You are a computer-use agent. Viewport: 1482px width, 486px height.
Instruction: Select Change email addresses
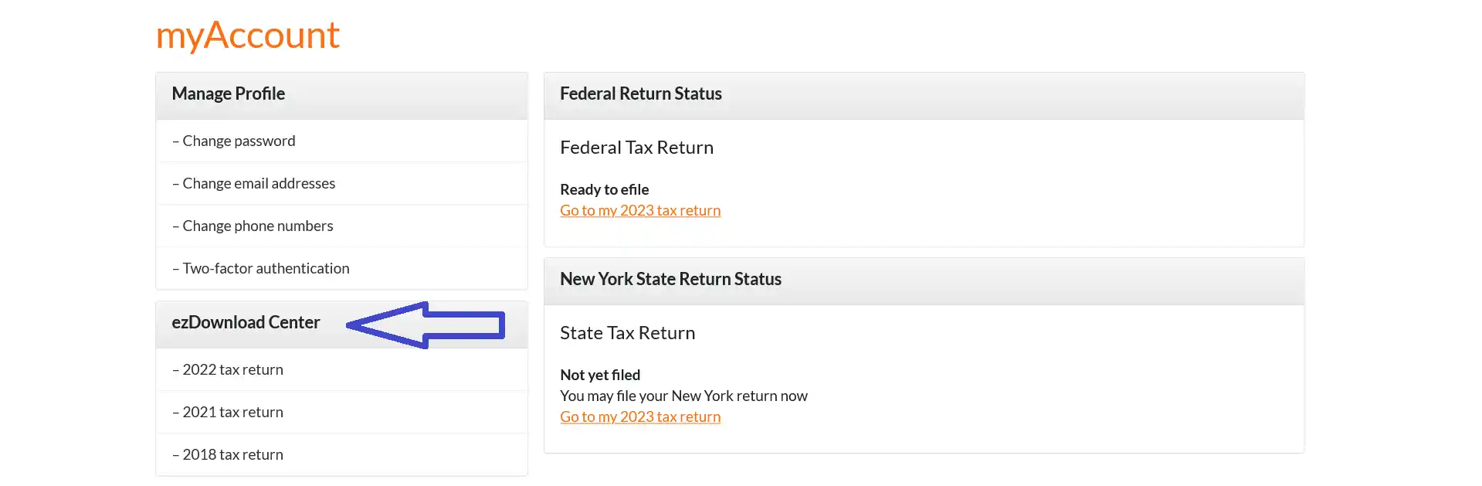(x=259, y=184)
